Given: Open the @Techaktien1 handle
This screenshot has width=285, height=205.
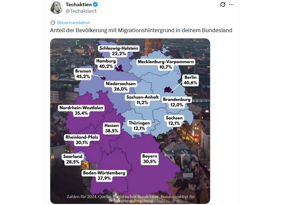Looking at the screenshot, I should point(81,11).
